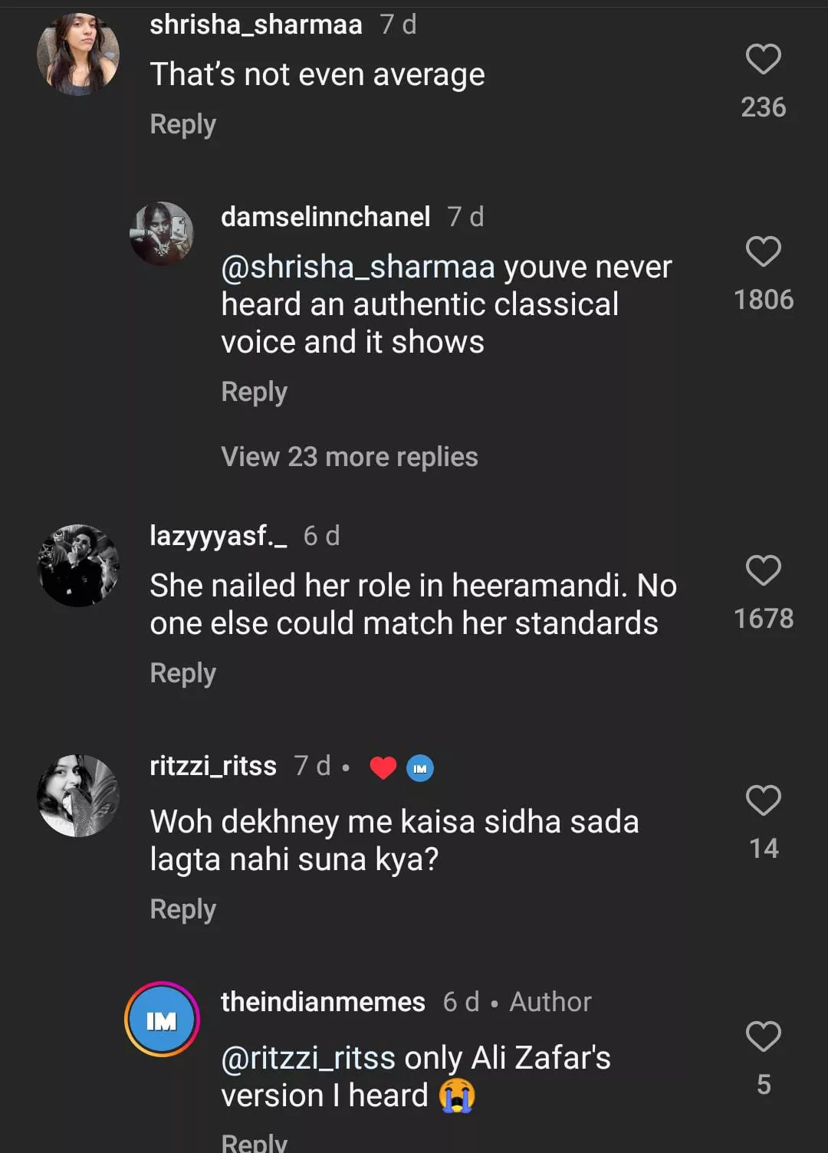Image resolution: width=828 pixels, height=1153 pixels.
Task: Reply to lazyyyasf._'s heeramandi comment
Action: [182, 673]
